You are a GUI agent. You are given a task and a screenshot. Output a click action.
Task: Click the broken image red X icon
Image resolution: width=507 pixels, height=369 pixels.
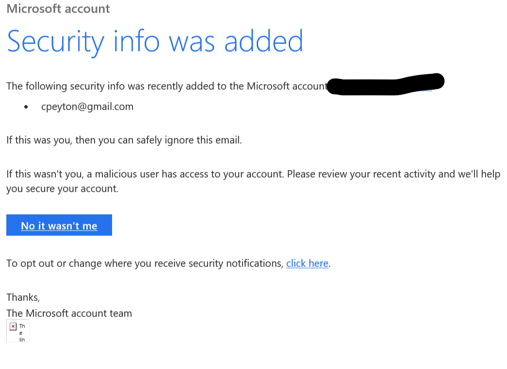click(13, 326)
